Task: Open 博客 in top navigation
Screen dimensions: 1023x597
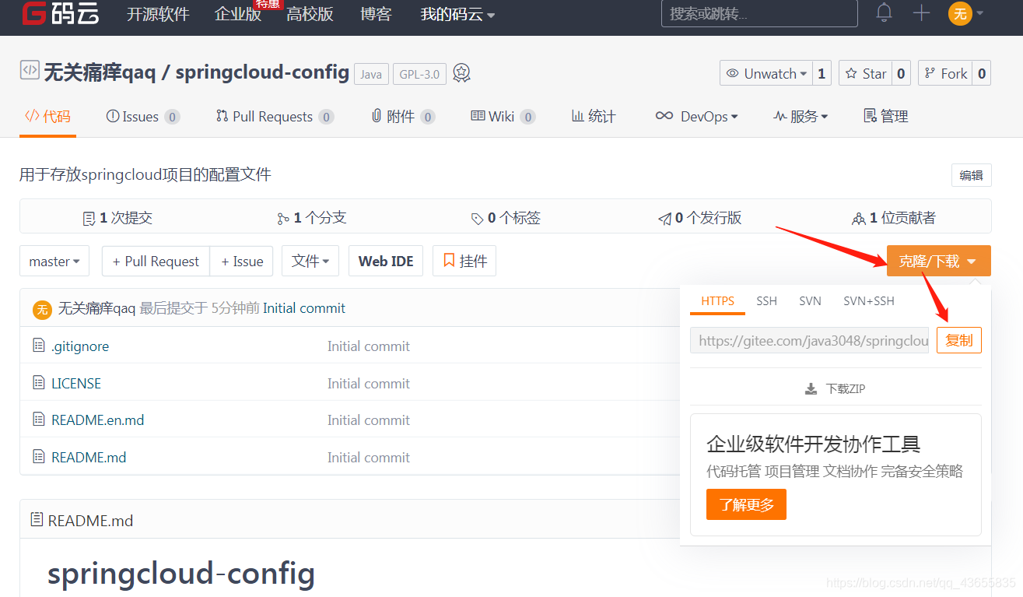Action: tap(377, 14)
